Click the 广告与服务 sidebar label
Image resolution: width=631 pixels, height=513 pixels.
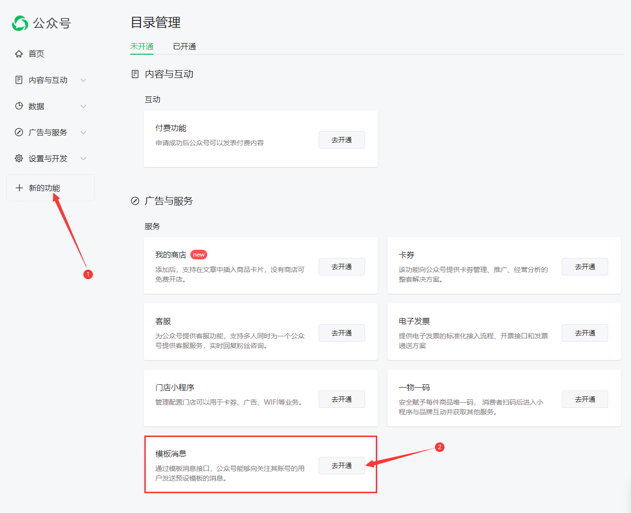click(x=48, y=132)
